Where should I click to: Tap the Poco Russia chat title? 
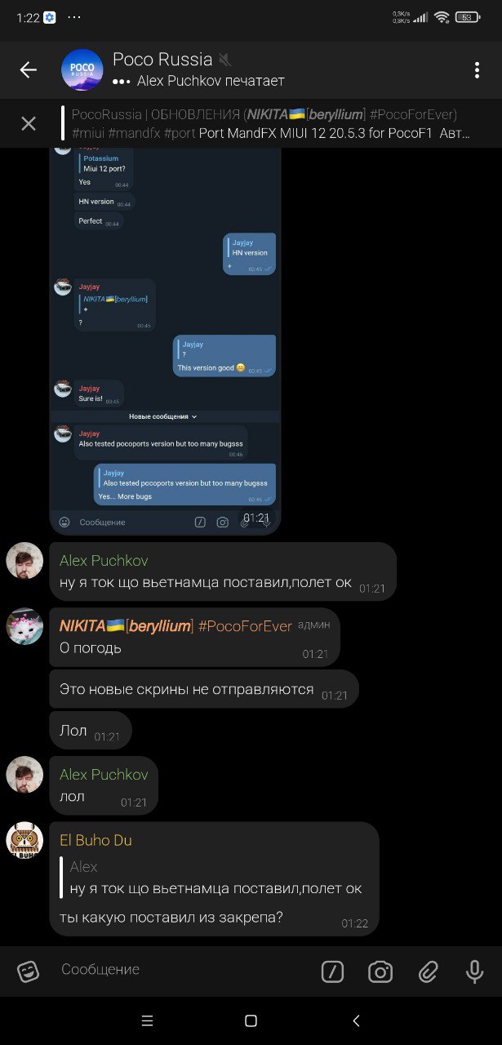click(x=162, y=60)
